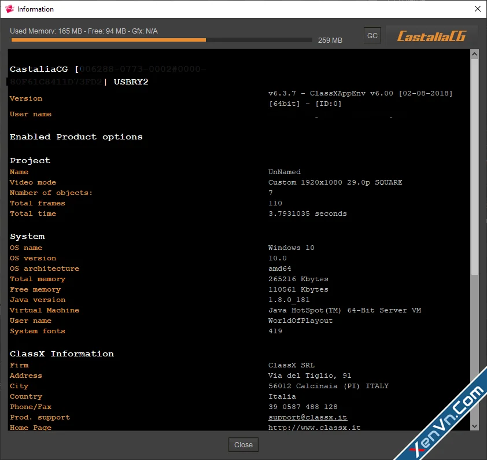The image size is (487, 460).
Task: Click the address 'Via del Tiglio, 91'
Action: 309,376
